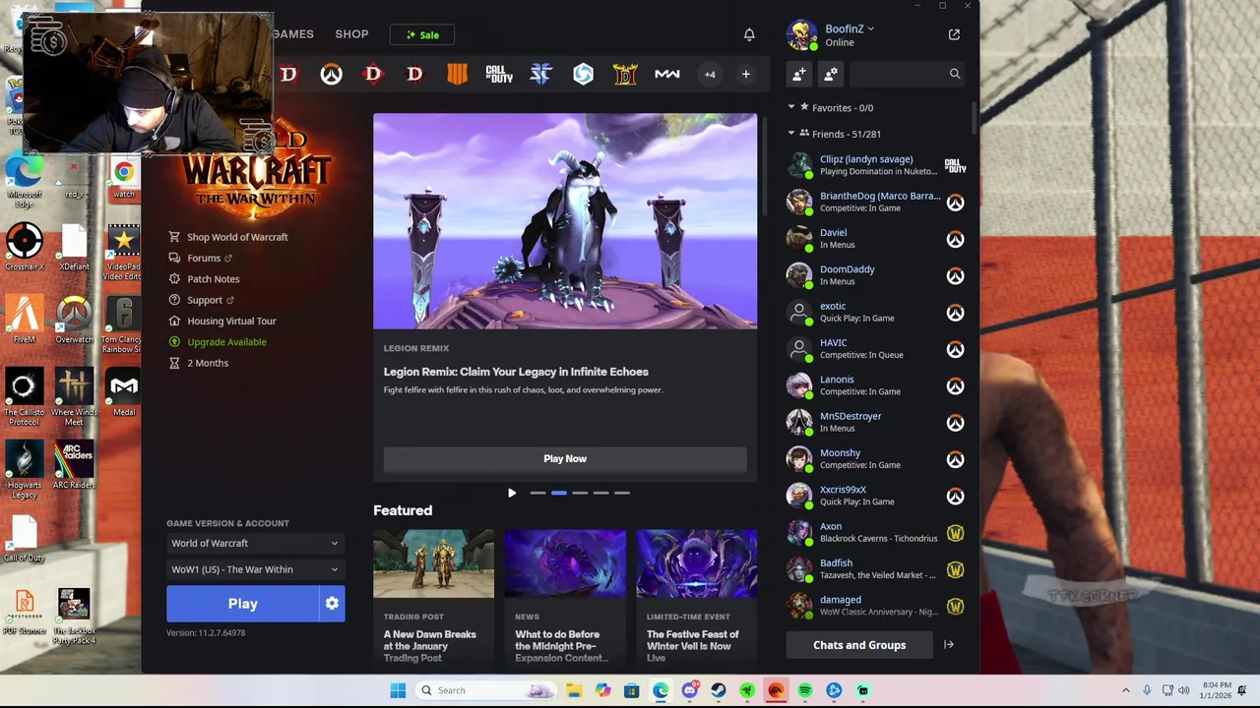
Task: Collapse the Friends 51/281 section
Action: click(791, 134)
